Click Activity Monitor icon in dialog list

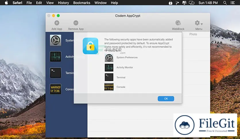pos(109,67)
